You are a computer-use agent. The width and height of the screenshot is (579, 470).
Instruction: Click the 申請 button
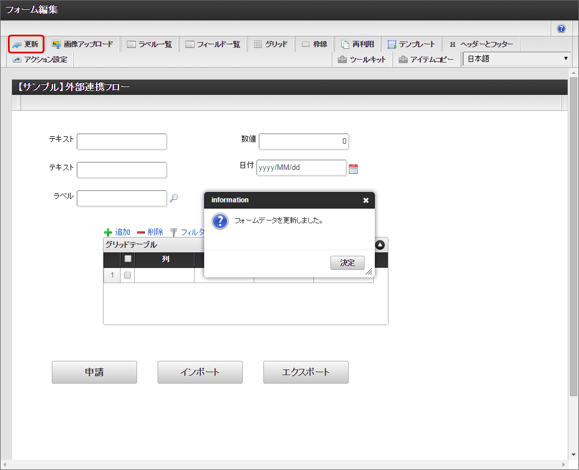click(x=94, y=372)
